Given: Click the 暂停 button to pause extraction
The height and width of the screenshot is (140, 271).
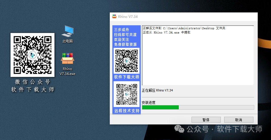Looking at the screenshot, I should click(206, 120).
